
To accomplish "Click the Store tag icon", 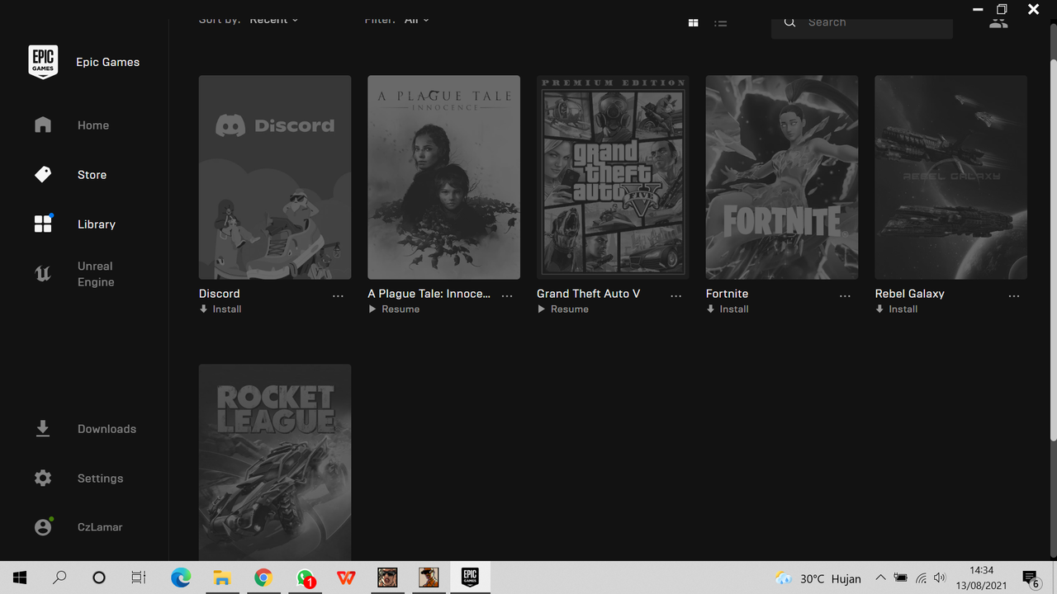I will [43, 174].
